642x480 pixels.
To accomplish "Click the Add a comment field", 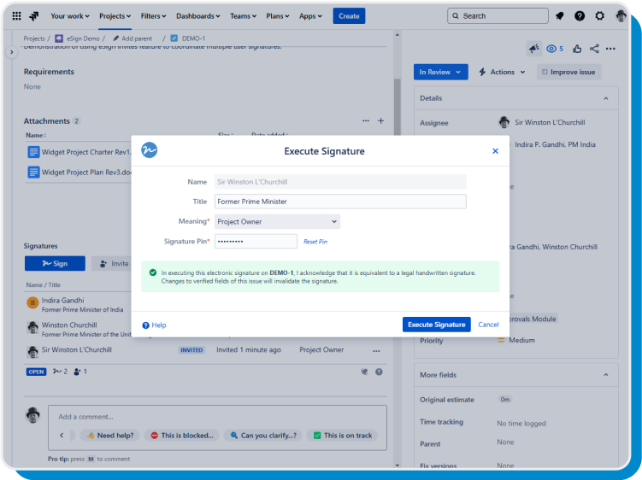I will click(217, 417).
